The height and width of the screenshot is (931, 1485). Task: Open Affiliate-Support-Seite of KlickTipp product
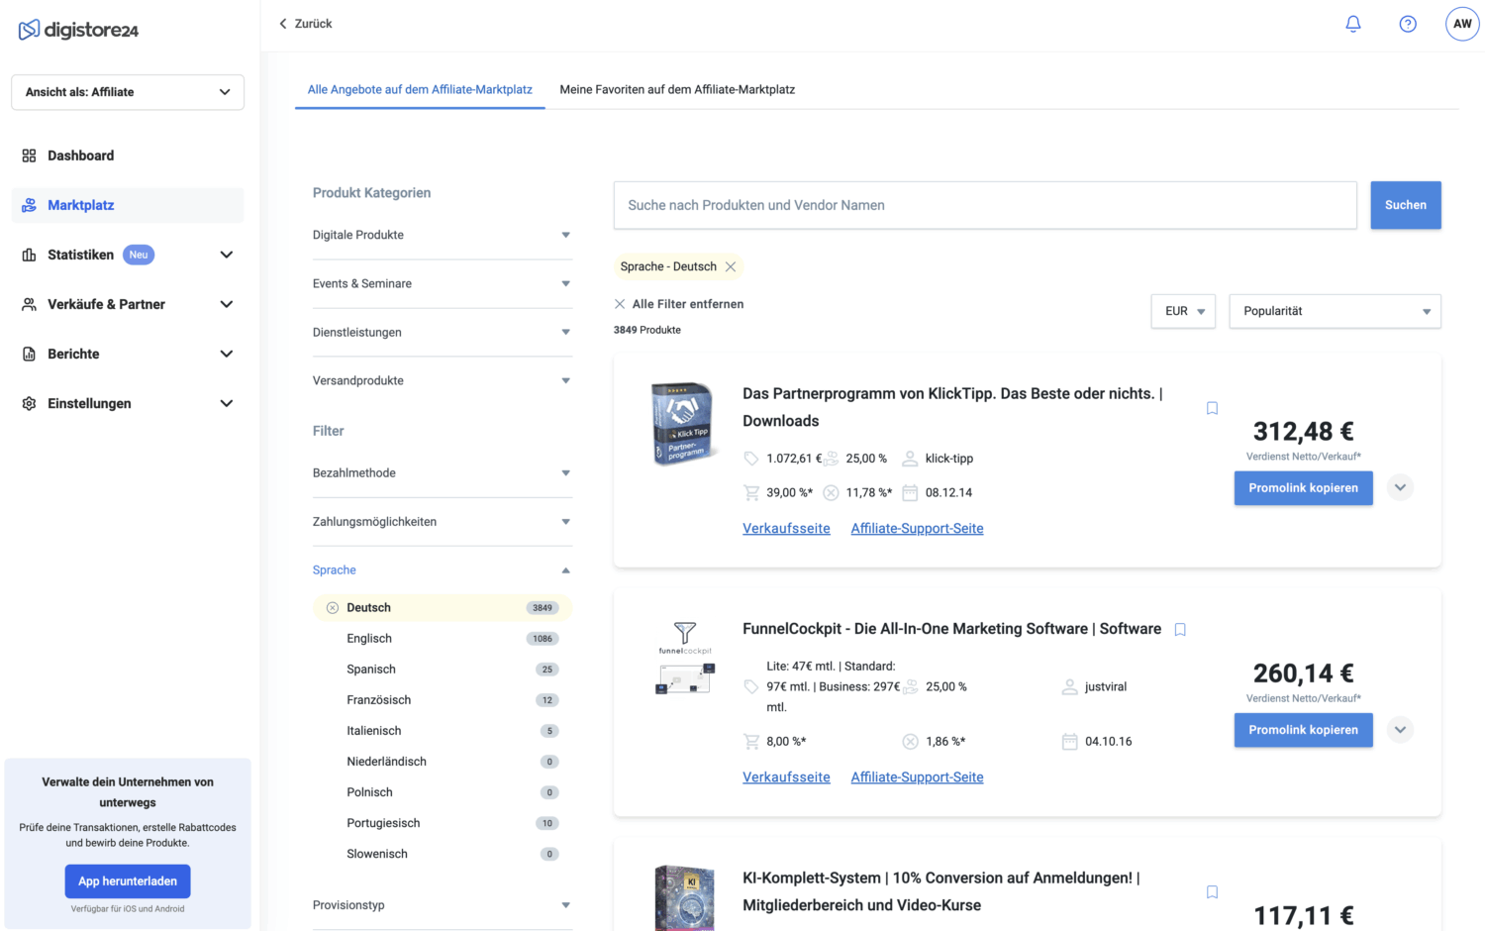917,529
